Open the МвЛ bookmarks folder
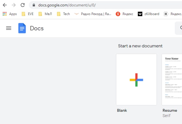This screenshot has height=124, width=182. [x=45, y=14]
